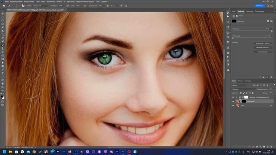This screenshot has height=155, width=276.
Task: Click the Цветовой диапазон button
Action: (x=263, y=47)
